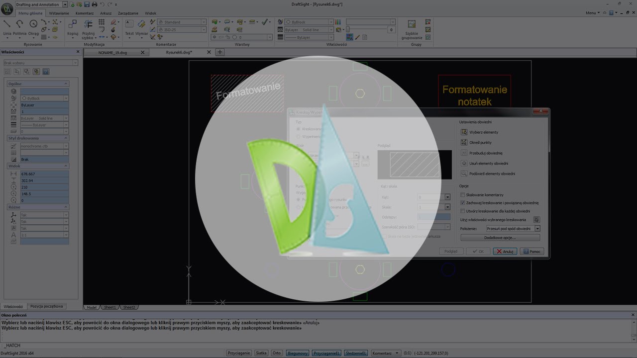The height and width of the screenshot is (358, 637).
Task: Switch to the NONAME_19.dwg document tab
Action: click(112, 52)
